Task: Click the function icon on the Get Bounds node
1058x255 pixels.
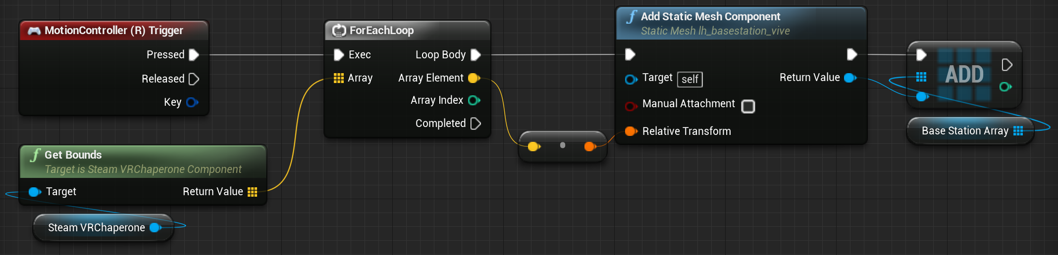Action: (x=35, y=155)
